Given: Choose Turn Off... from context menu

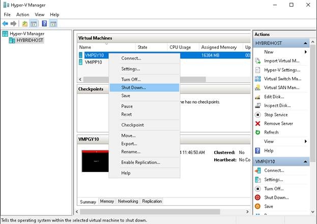Looking at the screenshot, I should coord(145,80).
